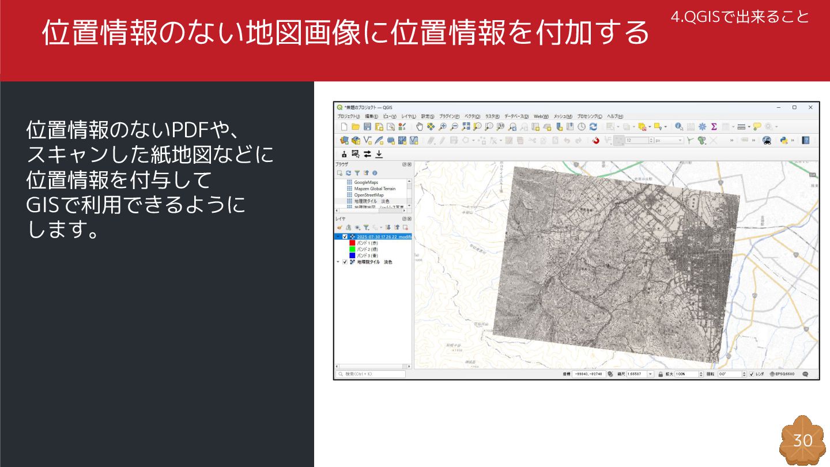This screenshot has height=467, width=830.
Task: Click the Zoom Full extent icon
Action: 466,126
